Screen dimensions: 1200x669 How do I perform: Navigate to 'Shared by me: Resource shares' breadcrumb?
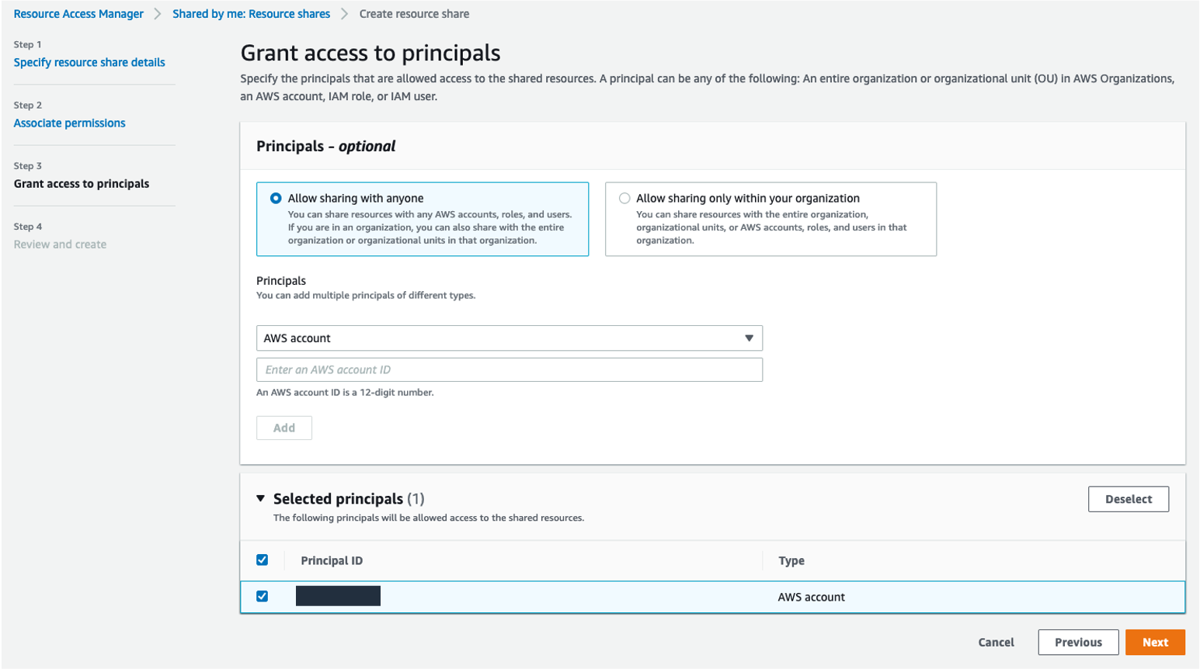pos(251,14)
